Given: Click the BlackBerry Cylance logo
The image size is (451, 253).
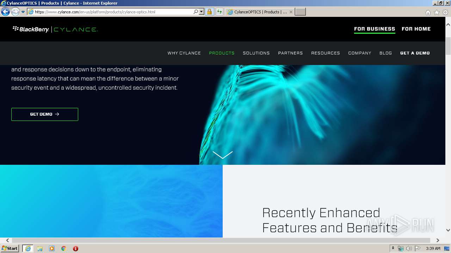Looking at the screenshot, I should coord(55,29).
